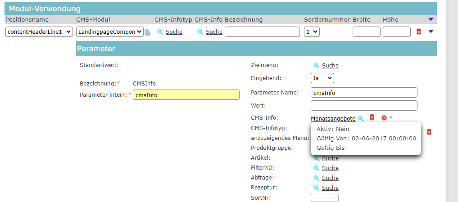458x202 pixels.
Task: Open the Eingehend dropdown showing Ja
Action: click(x=322, y=78)
